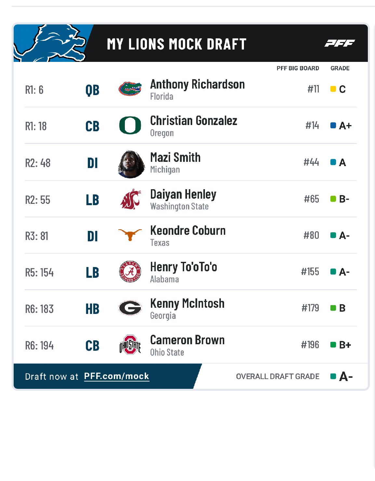Click the Texas Longhorns logo

130,234
